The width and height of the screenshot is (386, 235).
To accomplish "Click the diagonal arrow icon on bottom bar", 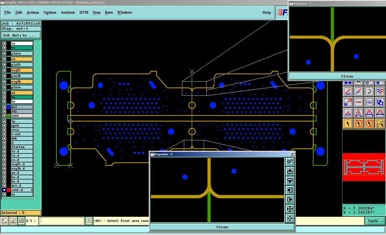I will (x=5, y=221).
